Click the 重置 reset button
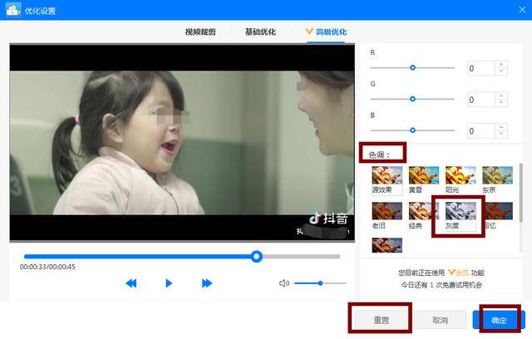Image resolution: width=532 pixels, height=339 pixels. [381, 320]
